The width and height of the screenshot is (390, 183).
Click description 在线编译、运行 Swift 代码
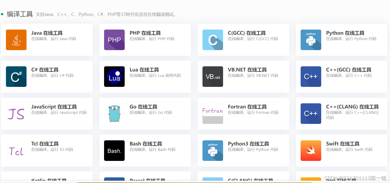(x=349, y=150)
